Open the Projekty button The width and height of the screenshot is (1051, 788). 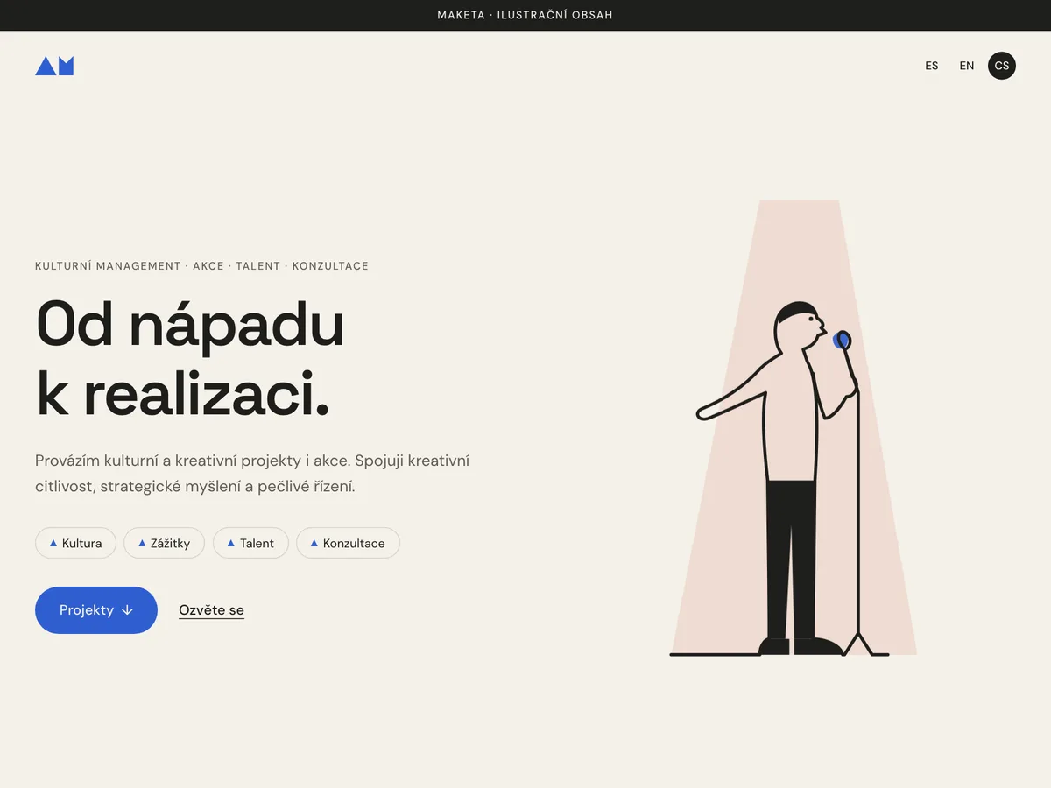coord(96,610)
